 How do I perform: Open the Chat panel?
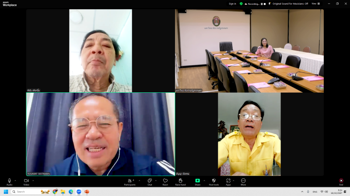[x=150, y=181]
